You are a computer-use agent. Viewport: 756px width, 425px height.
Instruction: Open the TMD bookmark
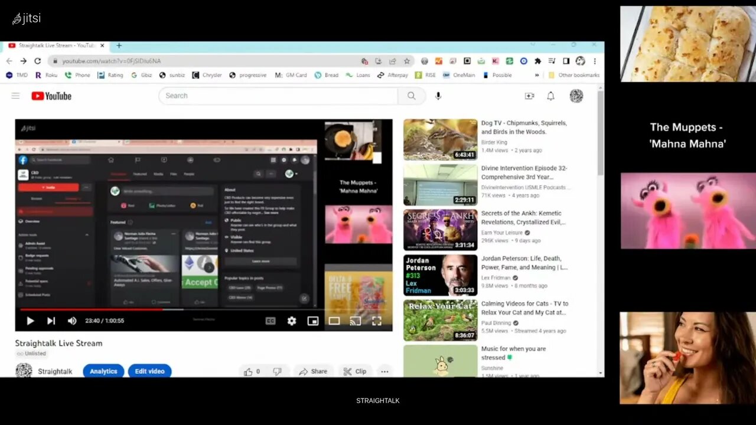click(17, 75)
